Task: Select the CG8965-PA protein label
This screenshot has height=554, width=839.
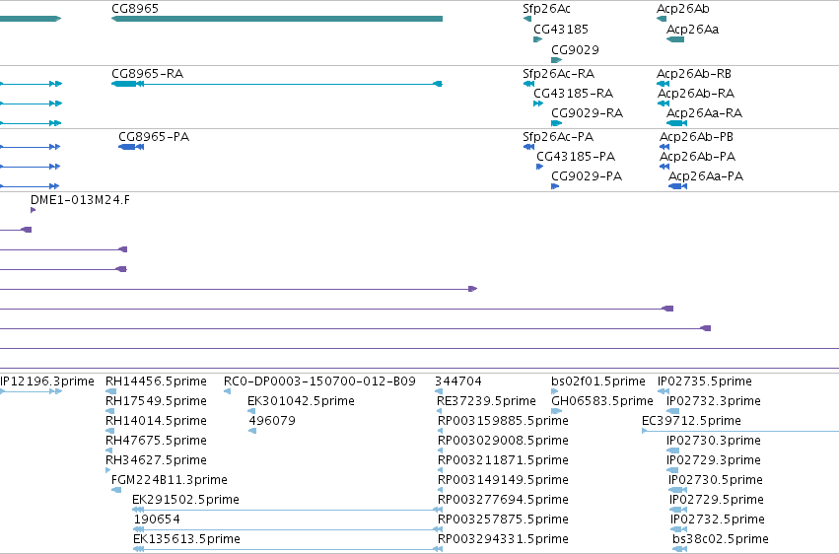Action: (x=154, y=137)
